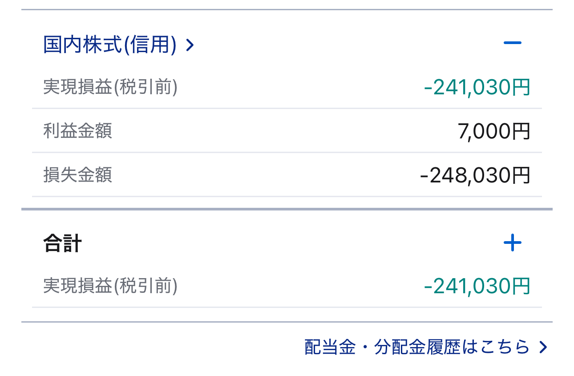The height and width of the screenshot is (376, 574).
Task: Click the thick divider above the 合計 heading
Action: (x=287, y=209)
